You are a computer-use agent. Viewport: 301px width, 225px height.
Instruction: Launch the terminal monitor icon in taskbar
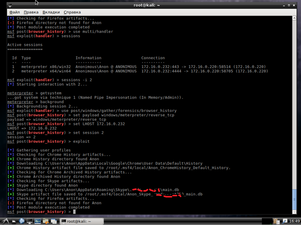29,221
